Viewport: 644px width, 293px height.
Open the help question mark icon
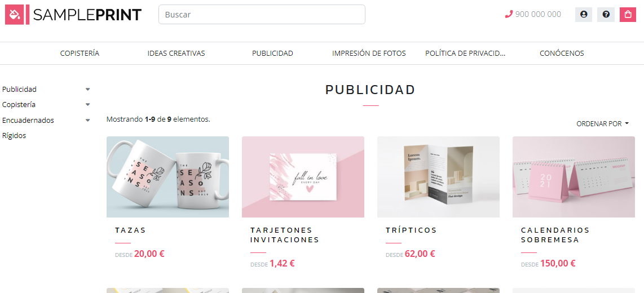point(606,14)
